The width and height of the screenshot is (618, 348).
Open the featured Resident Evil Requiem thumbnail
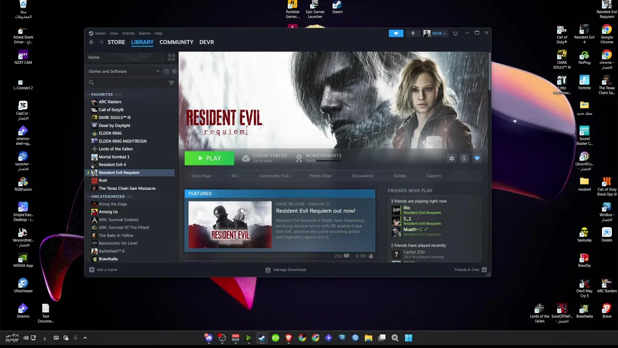230,225
